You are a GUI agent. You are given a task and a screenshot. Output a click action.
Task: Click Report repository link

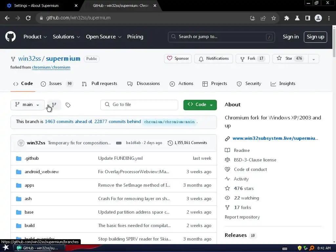(242, 217)
